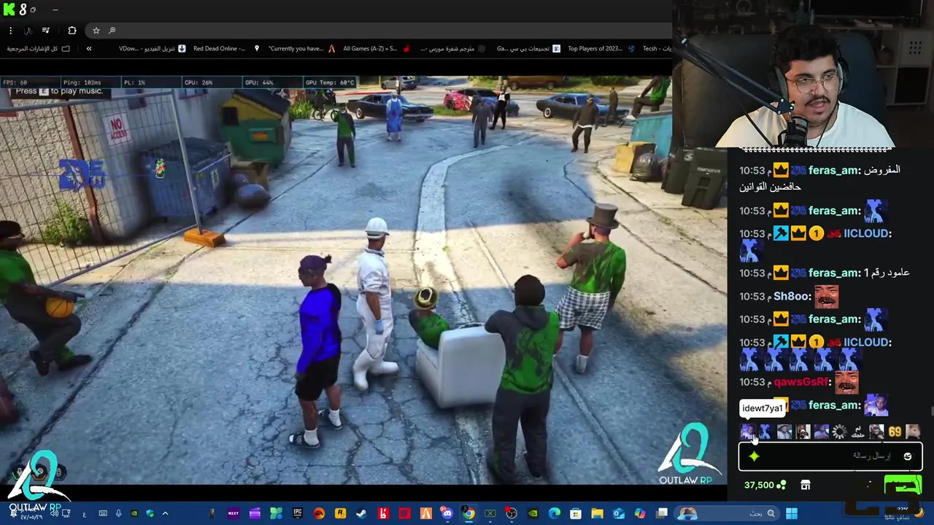
Task: Open the Top Players of 2023 bookmark
Action: (x=600, y=48)
